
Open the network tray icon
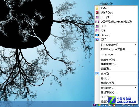click(x=129, y=105)
